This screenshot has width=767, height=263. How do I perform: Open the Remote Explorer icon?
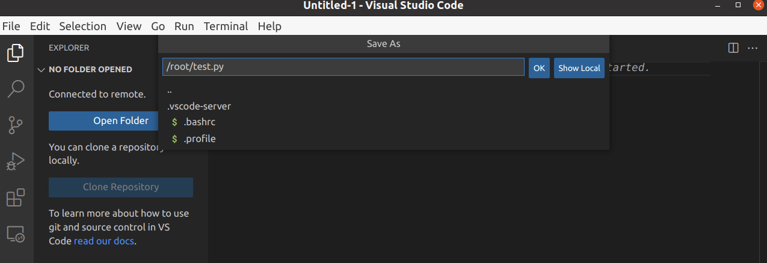[x=16, y=234]
